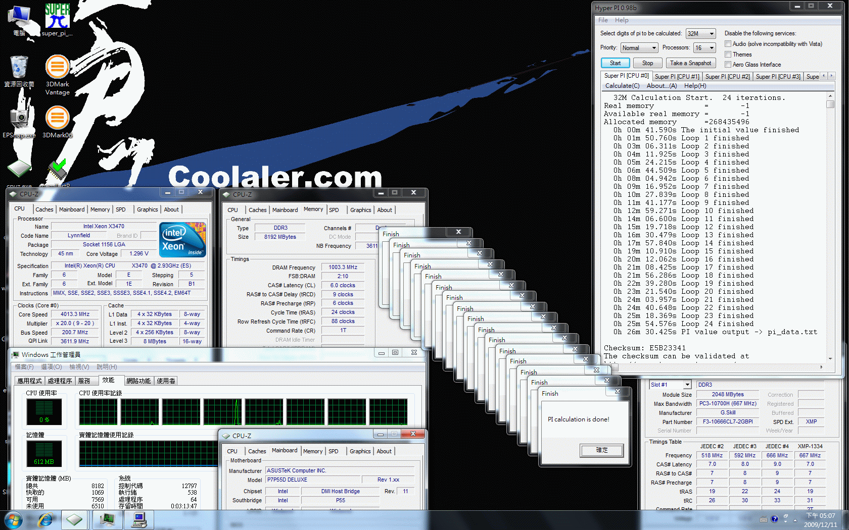Click title icon of CPU-Z processor window

(13, 194)
